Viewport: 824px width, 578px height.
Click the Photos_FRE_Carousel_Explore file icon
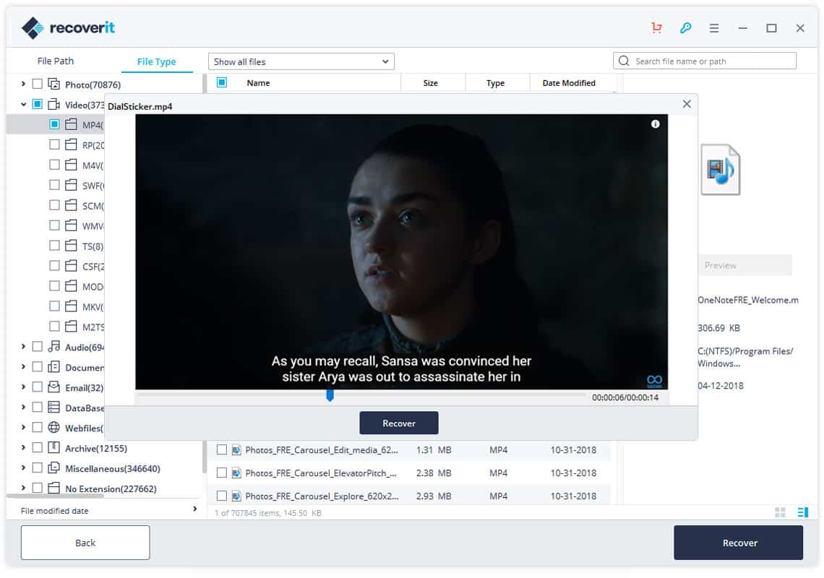(236, 496)
